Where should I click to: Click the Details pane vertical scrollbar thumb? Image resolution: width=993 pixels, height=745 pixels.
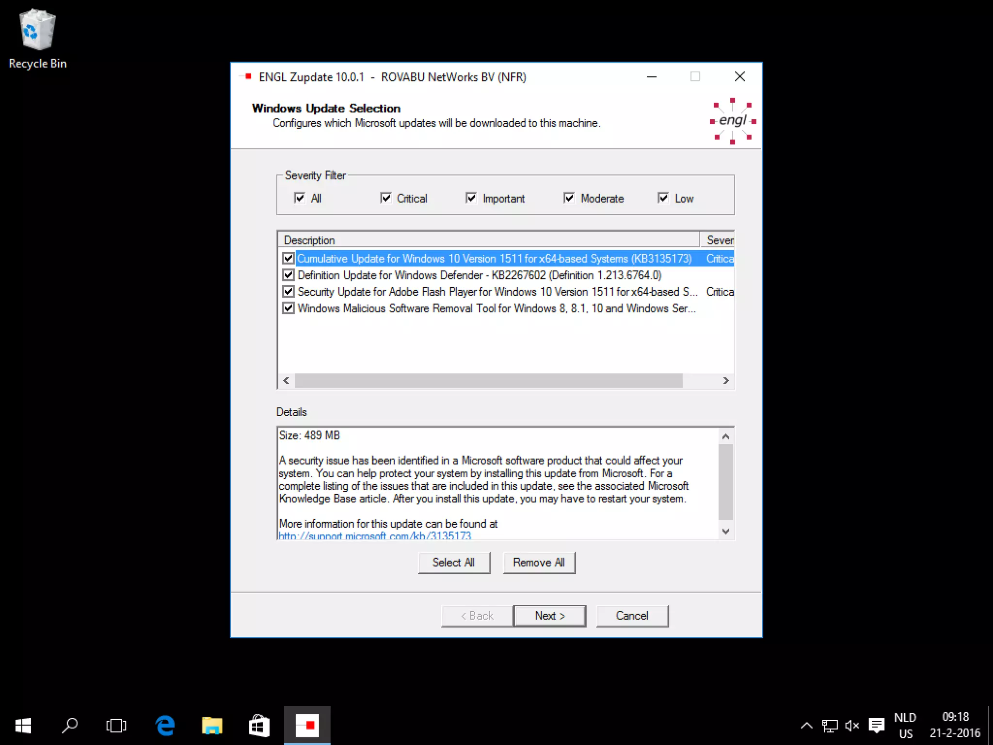pos(726,482)
